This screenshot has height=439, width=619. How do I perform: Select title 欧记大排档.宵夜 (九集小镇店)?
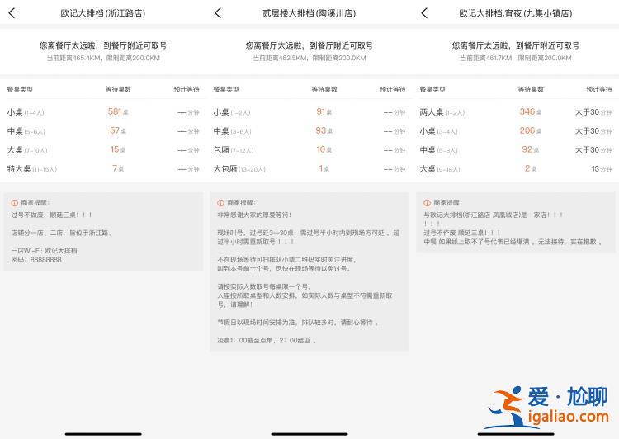(x=516, y=13)
